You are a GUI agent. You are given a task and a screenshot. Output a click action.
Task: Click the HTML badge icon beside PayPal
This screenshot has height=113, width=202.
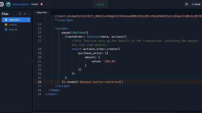pos(42,4)
